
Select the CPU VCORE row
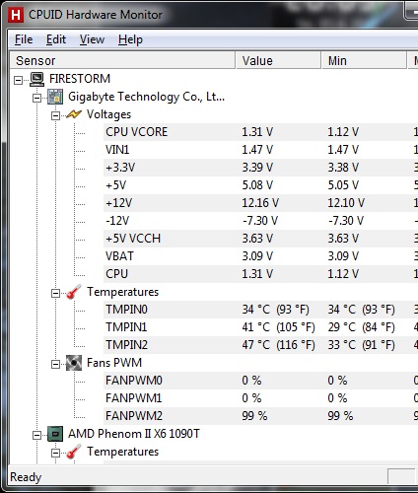260,132
